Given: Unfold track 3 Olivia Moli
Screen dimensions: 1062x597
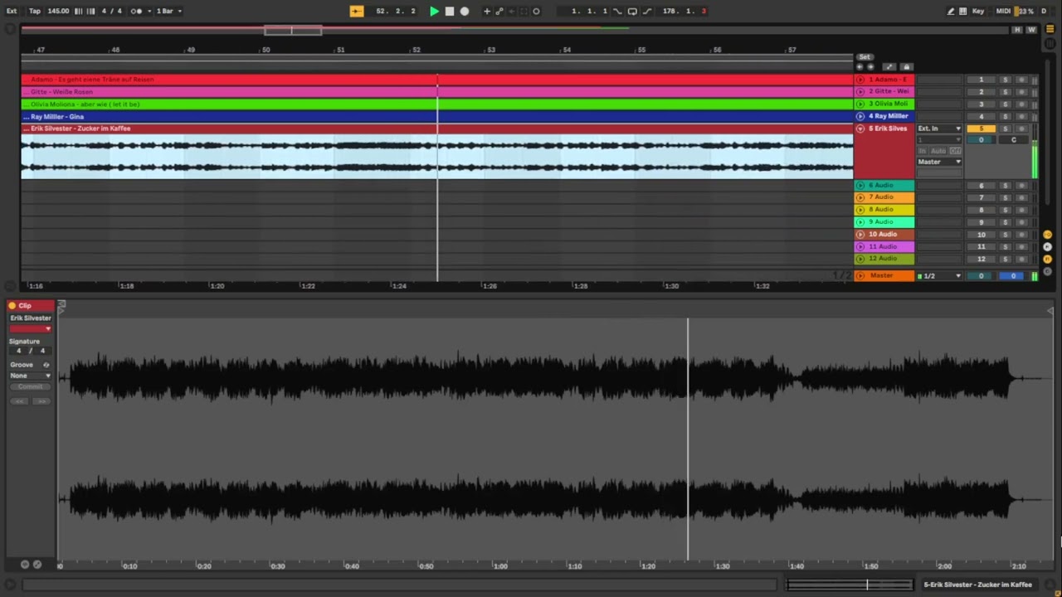Looking at the screenshot, I should (x=860, y=104).
